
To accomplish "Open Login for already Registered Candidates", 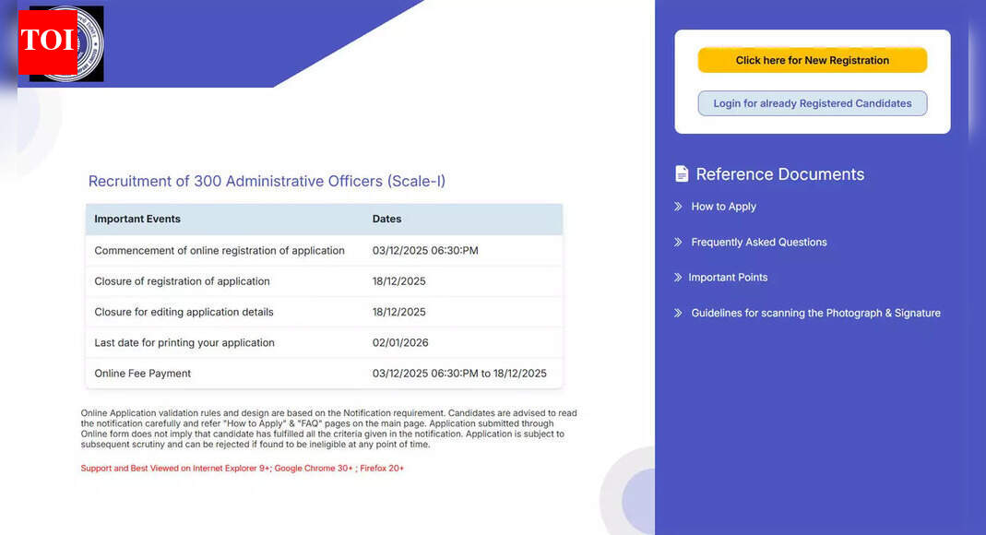I will [812, 103].
